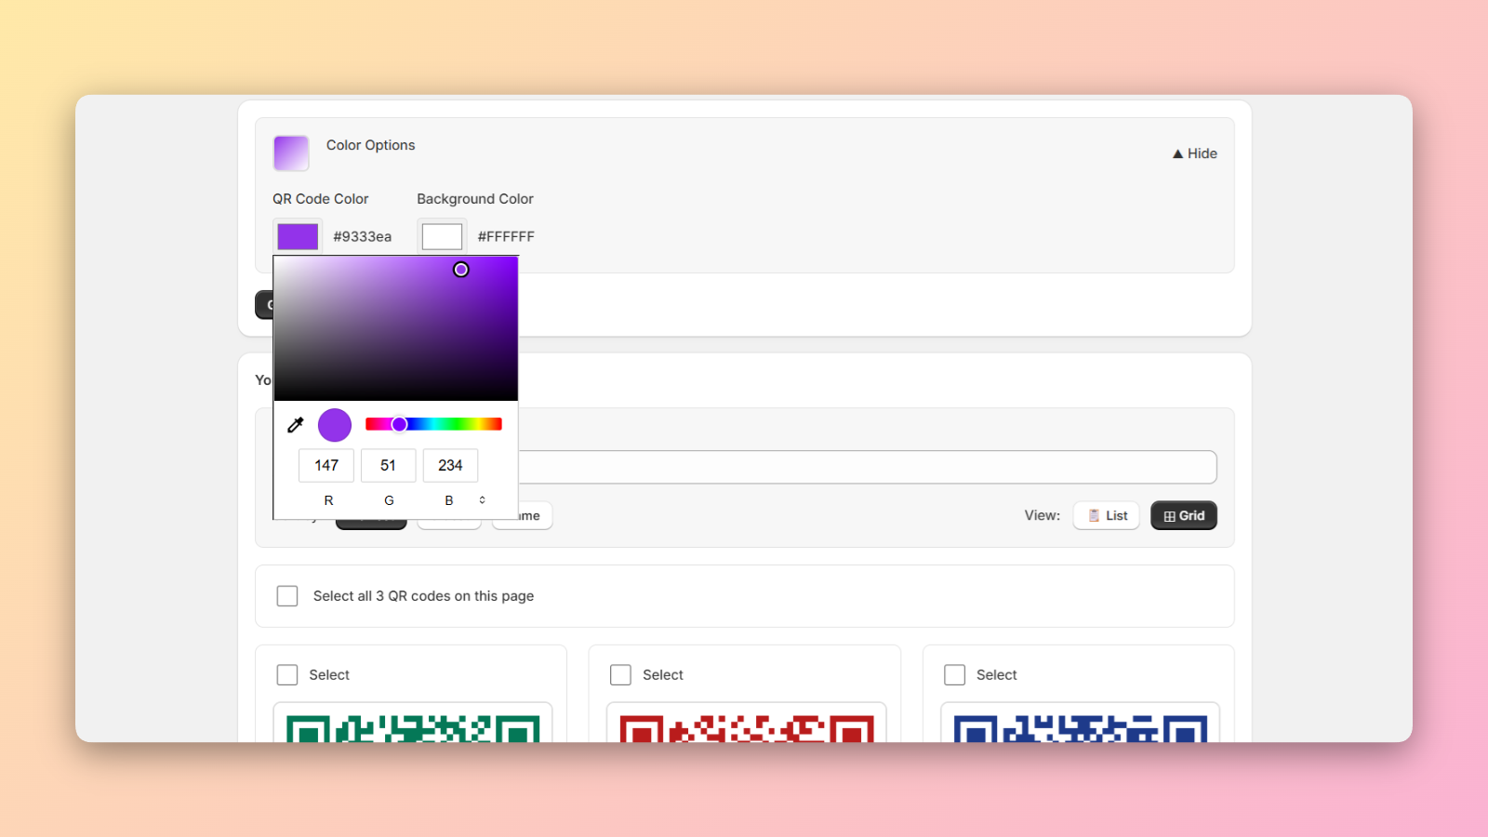Image resolution: width=1488 pixels, height=837 pixels.
Task: Click the color picker target circle on the gradient
Action: pyautogui.click(x=461, y=269)
